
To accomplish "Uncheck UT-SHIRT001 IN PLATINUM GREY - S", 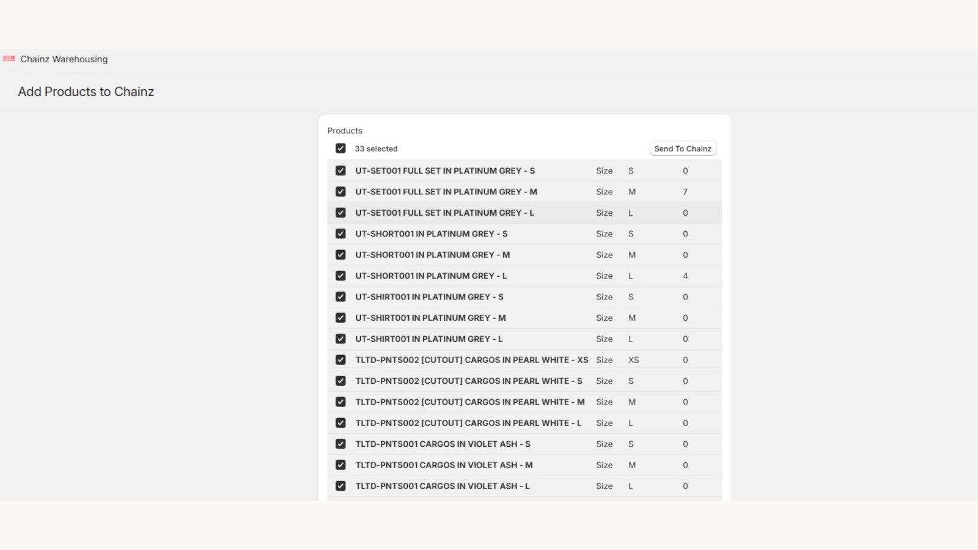I will pos(340,296).
